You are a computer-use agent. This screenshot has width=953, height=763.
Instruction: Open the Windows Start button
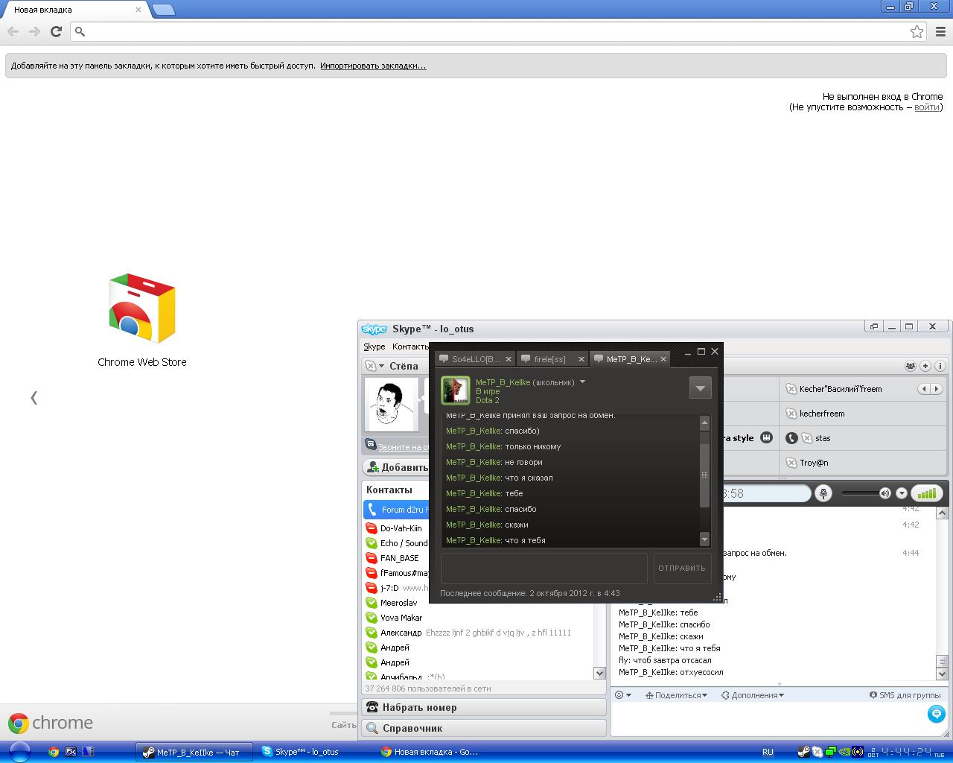19,752
